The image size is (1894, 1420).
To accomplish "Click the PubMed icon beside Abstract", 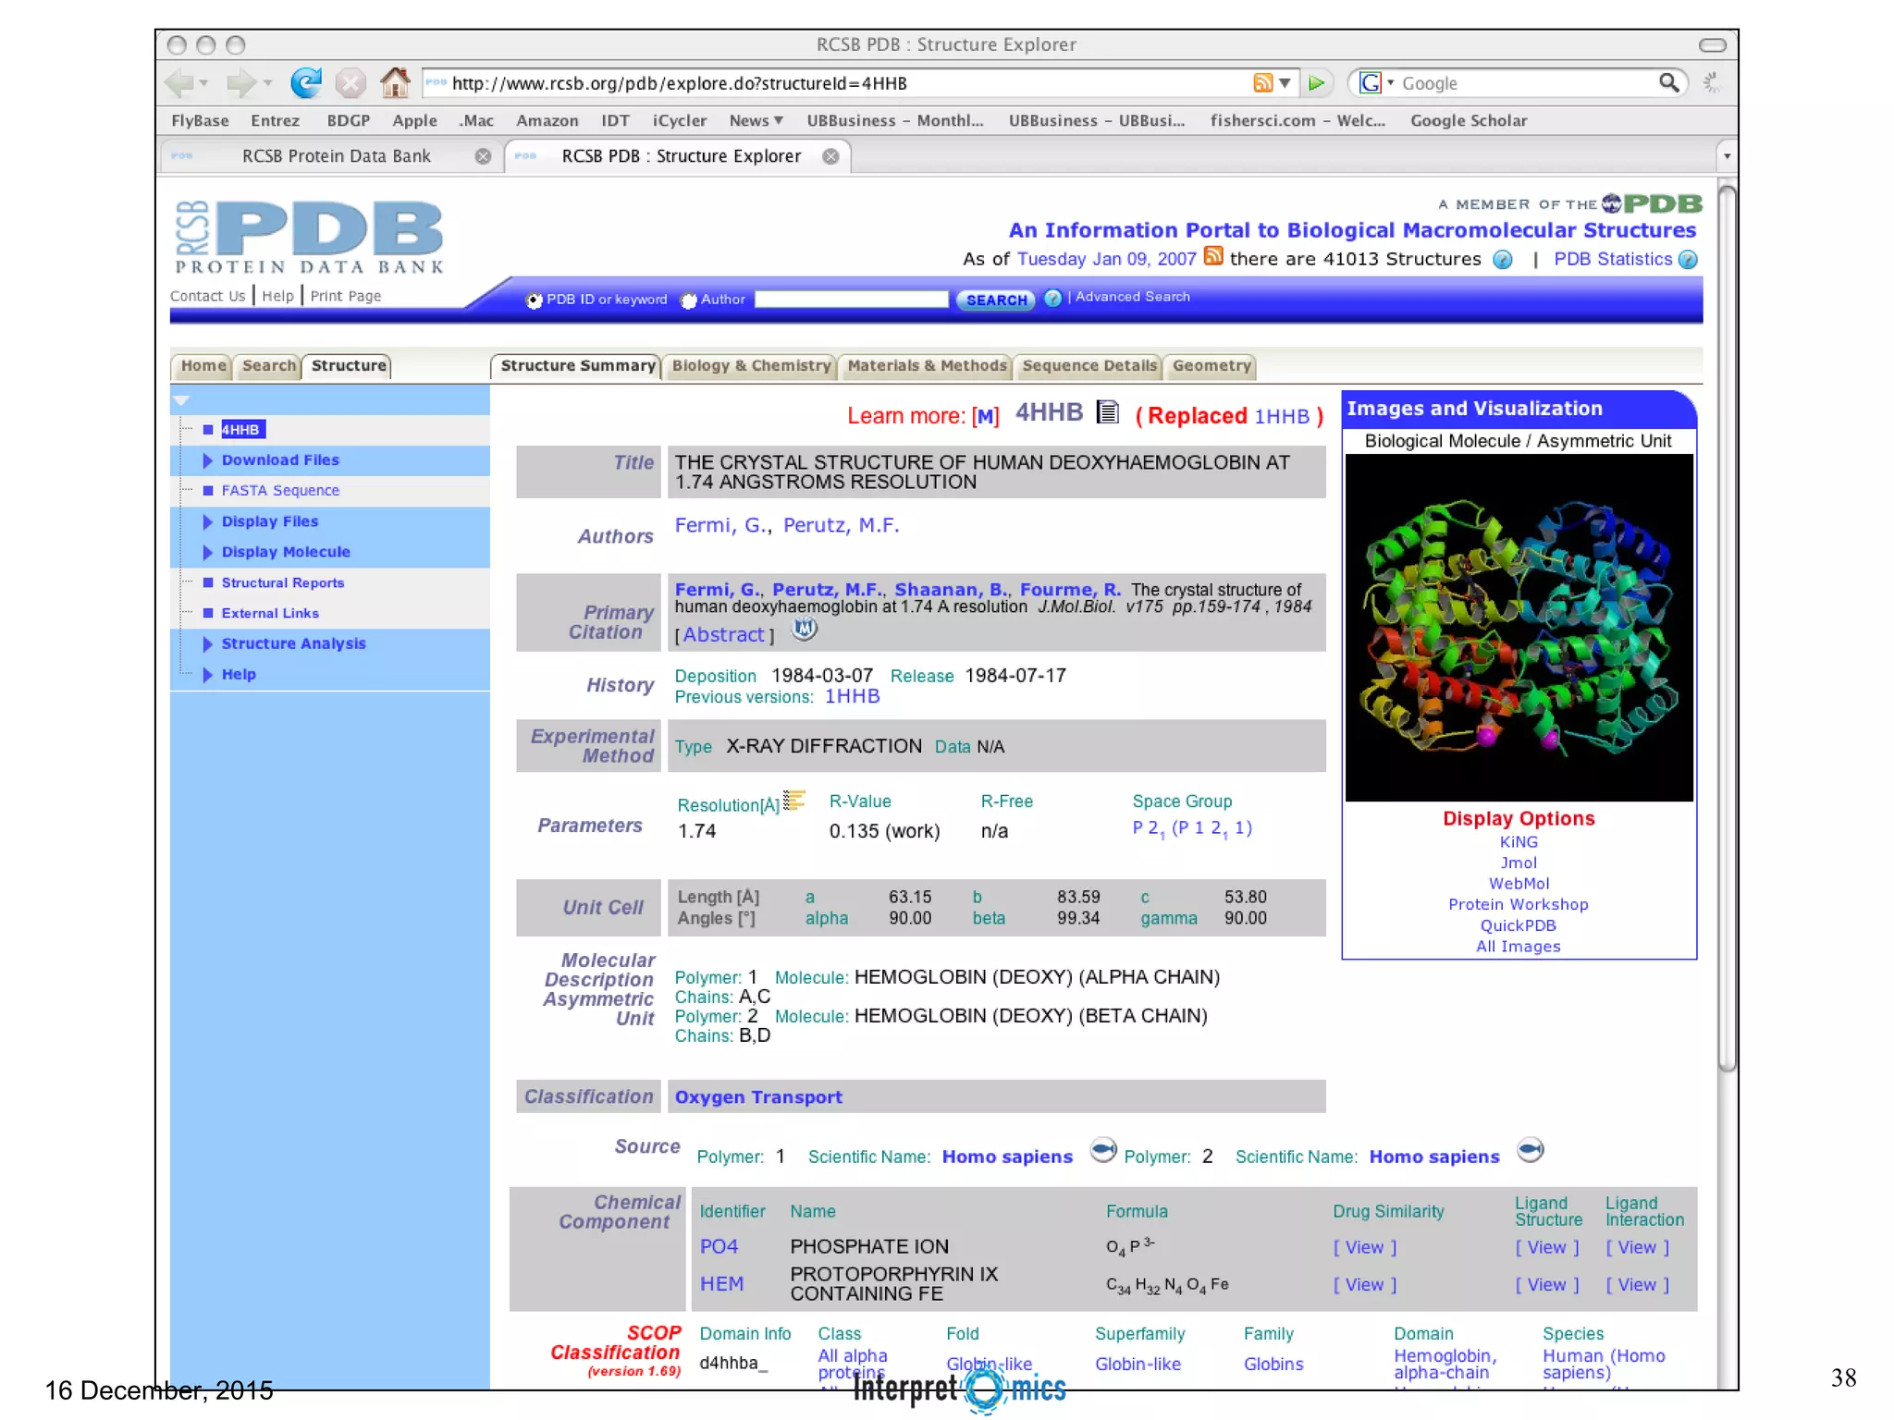I will click(x=806, y=630).
